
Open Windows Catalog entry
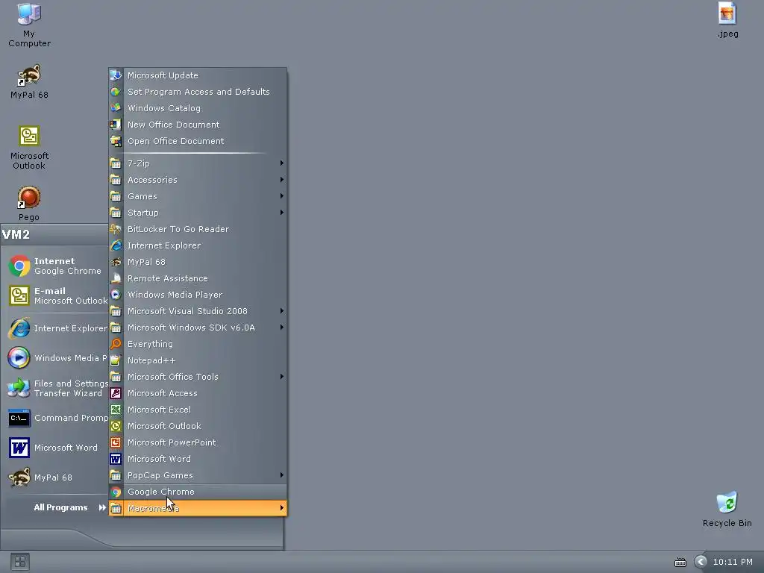coord(197,108)
